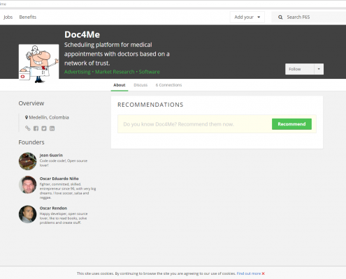This screenshot has height=279, width=346.
Task: Open the Benefits menu item
Action: [28, 17]
